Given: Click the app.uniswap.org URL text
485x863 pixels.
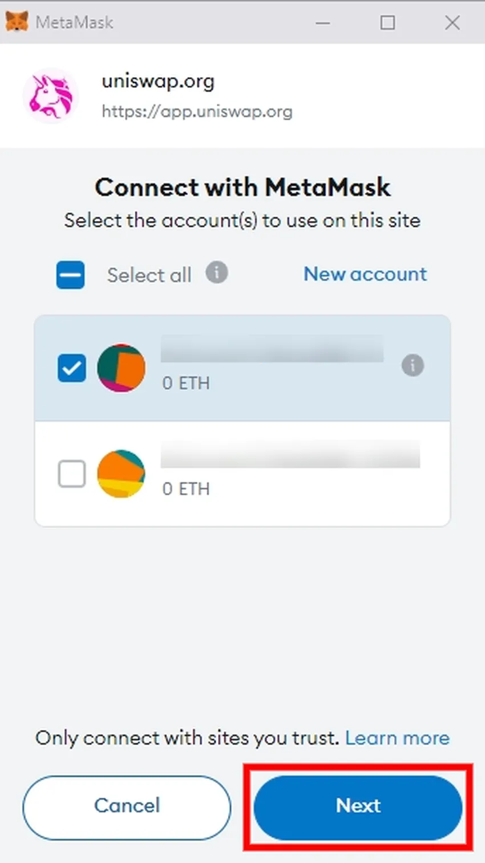Looking at the screenshot, I should click(x=197, y=111).
